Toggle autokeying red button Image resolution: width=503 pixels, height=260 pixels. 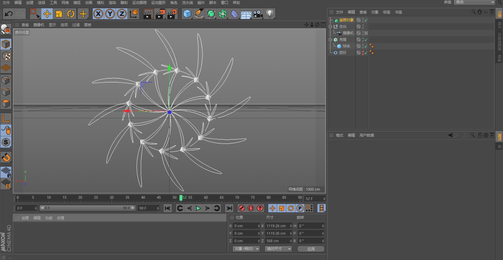point(251,208)
